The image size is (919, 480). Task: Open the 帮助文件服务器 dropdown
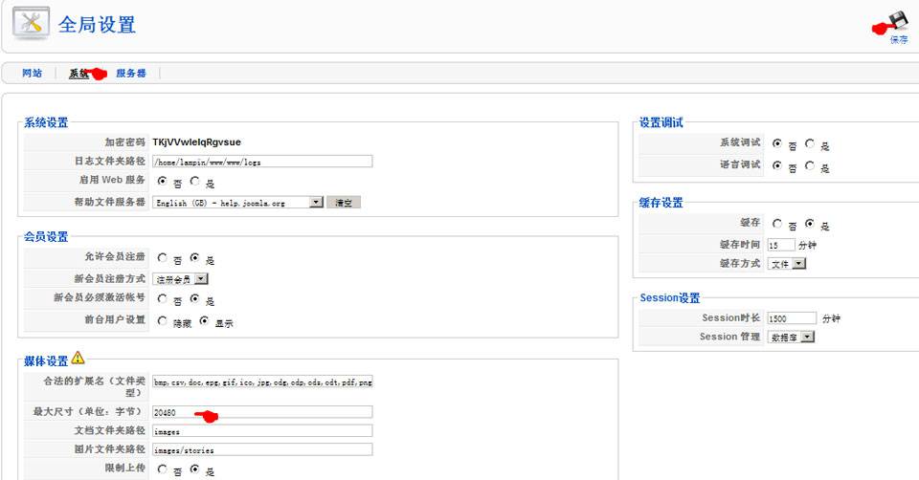click(316, 203)
